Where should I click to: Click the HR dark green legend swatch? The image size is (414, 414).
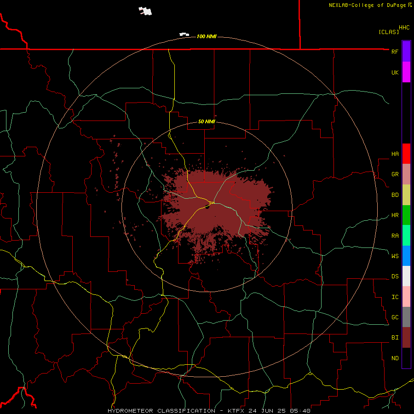coord(406,215)
